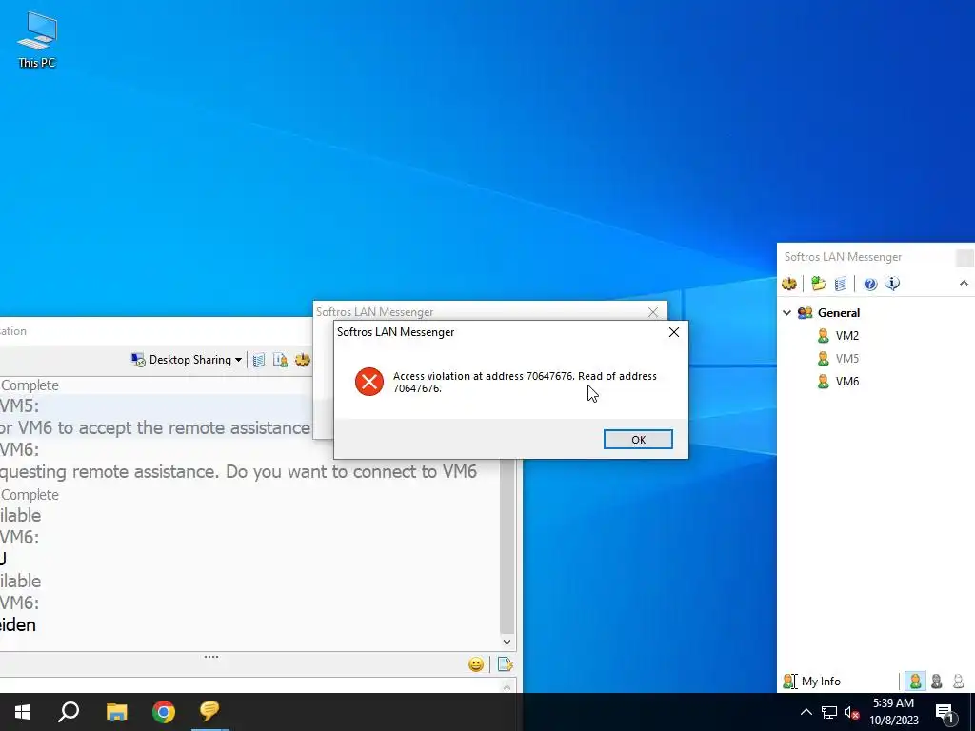This screenshot has height=731, width=975.
Task: Click the splitter dots below conversation
Action: click(211, 657)
